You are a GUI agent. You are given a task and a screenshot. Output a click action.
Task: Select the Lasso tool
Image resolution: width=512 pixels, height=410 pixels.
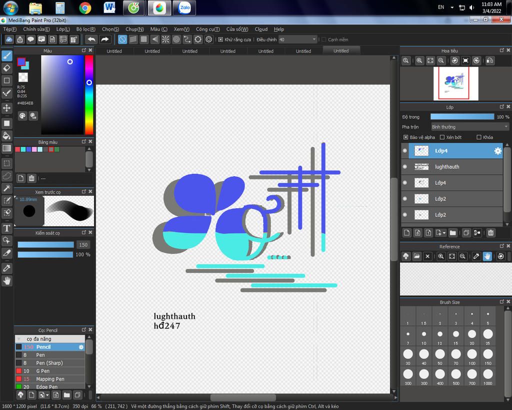pyautogui.click(x=7, y=176)
